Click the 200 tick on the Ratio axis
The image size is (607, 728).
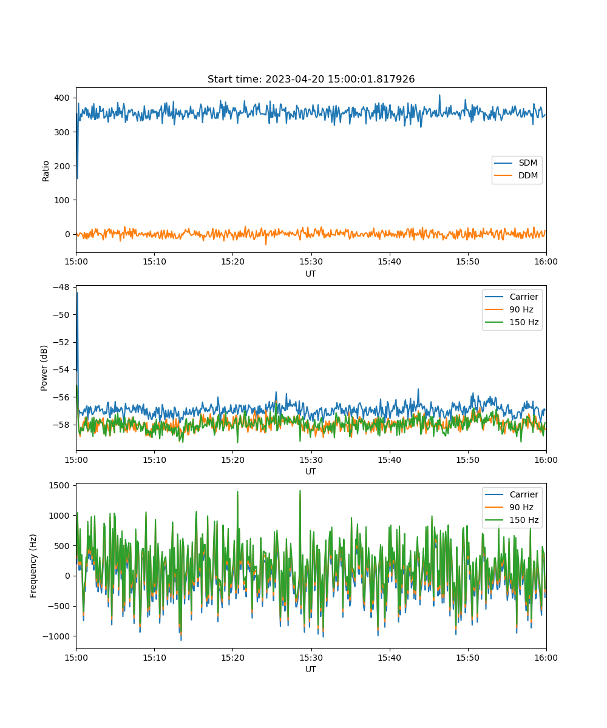(63, 166)
